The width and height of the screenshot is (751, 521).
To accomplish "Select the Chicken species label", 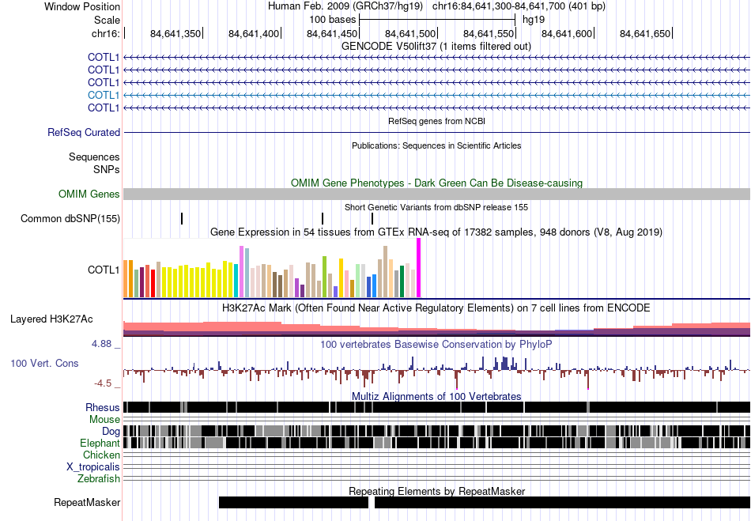I will (x=101, y=455).
